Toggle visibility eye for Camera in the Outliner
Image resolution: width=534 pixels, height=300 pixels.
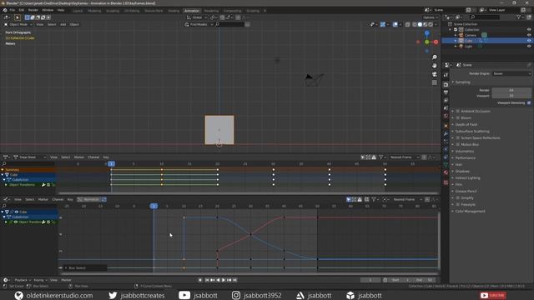tap(529, 35)
